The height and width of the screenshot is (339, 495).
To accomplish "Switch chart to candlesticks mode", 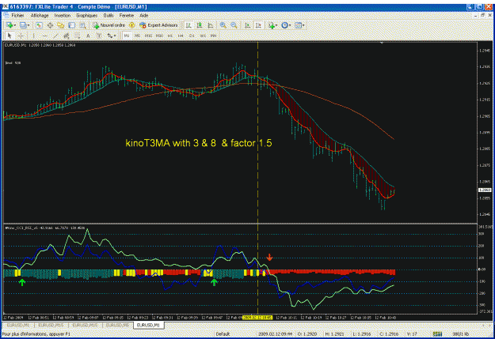I will tap(200, 25).
